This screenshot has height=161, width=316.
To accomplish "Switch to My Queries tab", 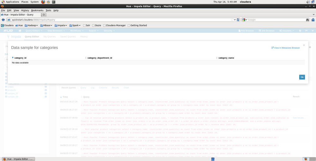I will coord(50,37).
